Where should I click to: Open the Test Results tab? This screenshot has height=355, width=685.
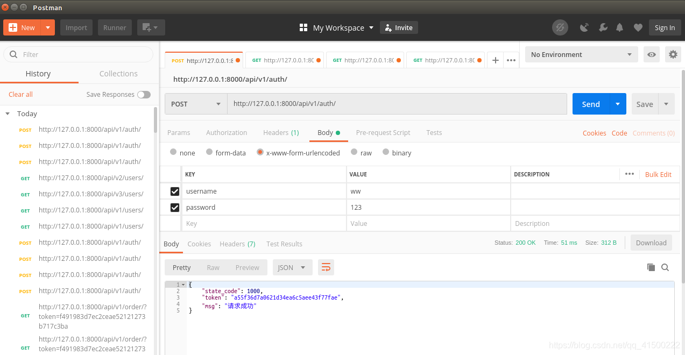284,244
